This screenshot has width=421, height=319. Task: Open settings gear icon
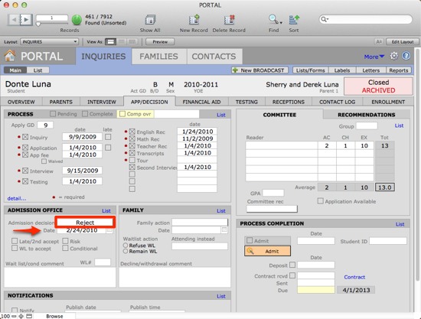point(394,56)
